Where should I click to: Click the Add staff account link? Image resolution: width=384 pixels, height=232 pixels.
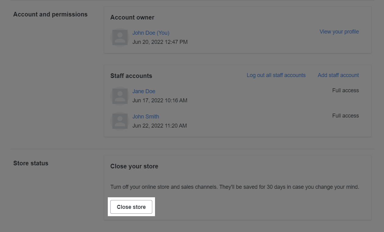point(338,75)
